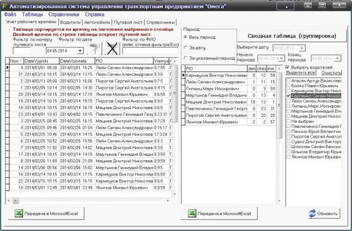Select summary row Мацнев Дмитрий Николаевич
Image resolution: width=352 pixels, height=231 pixels.
tap(229, 102)
